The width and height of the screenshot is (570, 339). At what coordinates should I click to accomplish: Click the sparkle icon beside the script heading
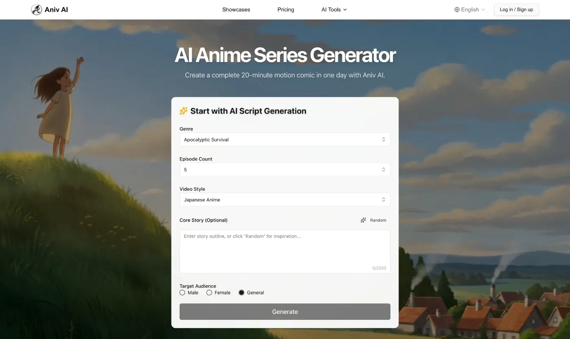[x=184, y=111]
